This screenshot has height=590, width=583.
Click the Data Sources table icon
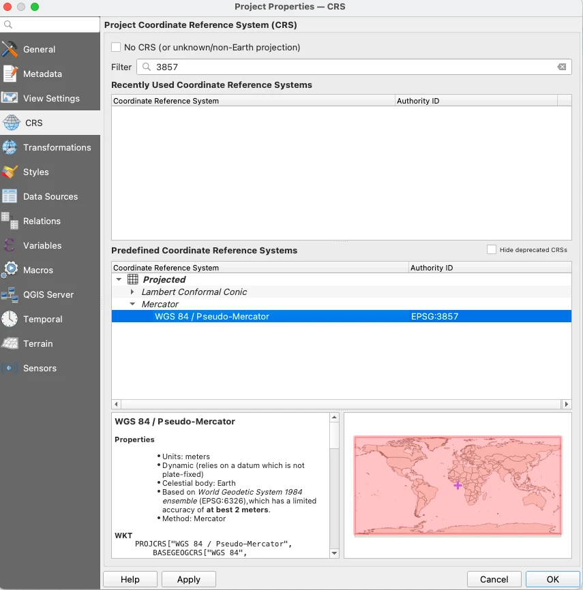[10, 196]
